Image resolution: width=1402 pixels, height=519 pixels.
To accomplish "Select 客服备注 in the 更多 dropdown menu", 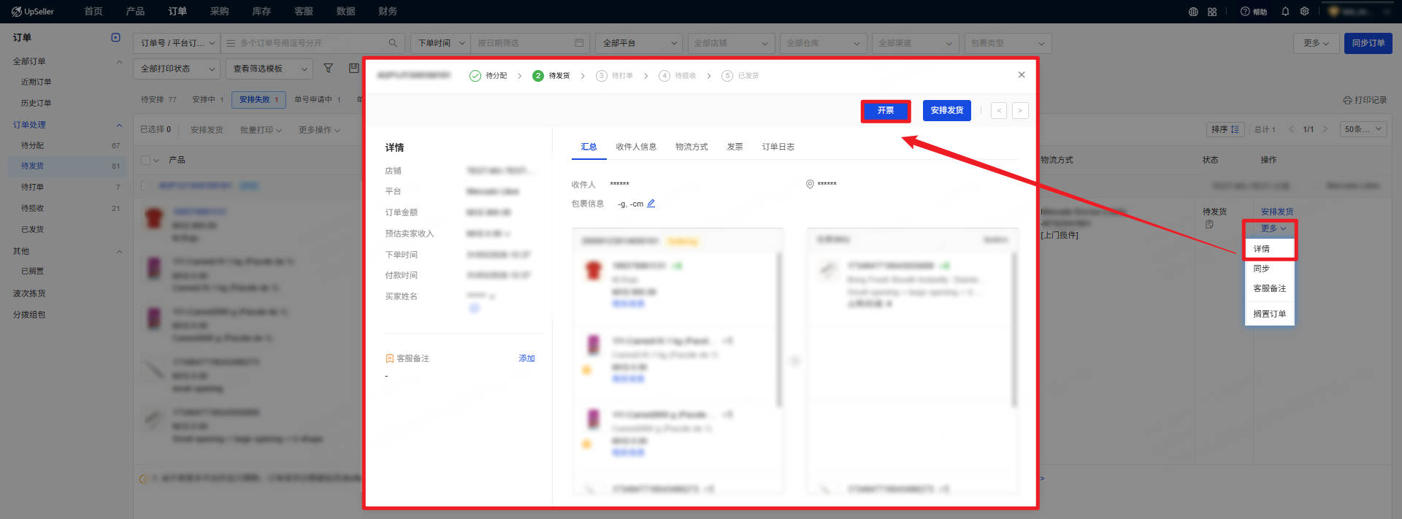I will pos(1270,288).
